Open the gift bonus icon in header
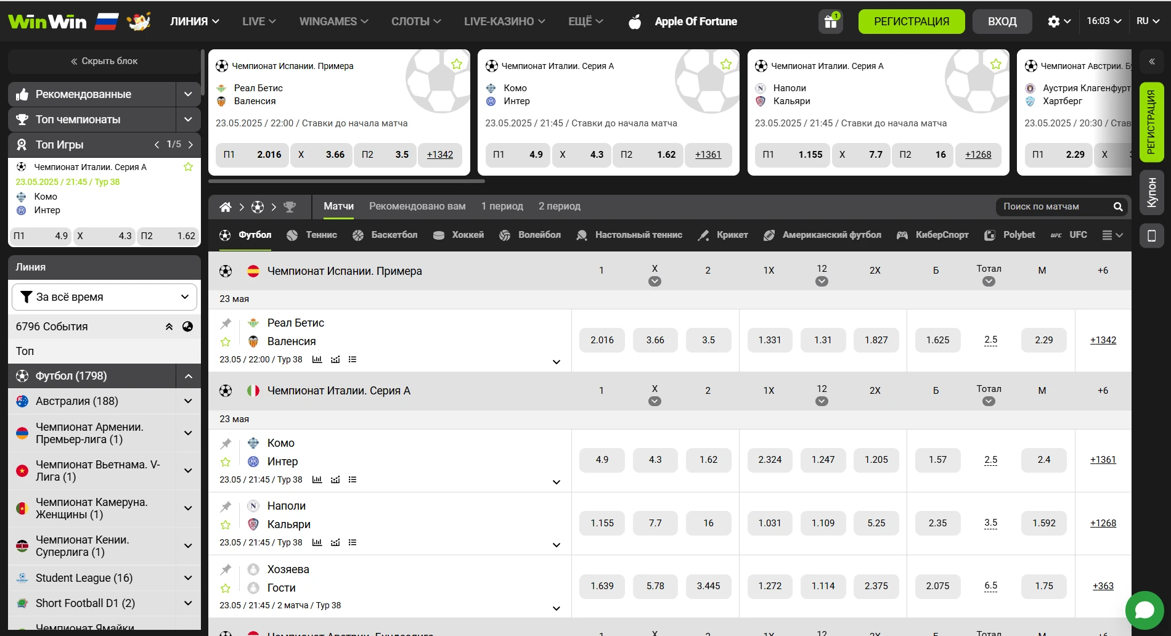 pyautogui.click(x=830, y=22)
